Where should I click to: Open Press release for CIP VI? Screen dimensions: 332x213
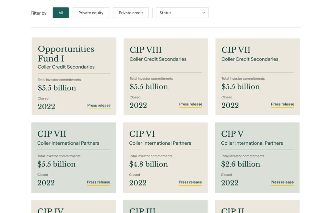coord(190,182)
